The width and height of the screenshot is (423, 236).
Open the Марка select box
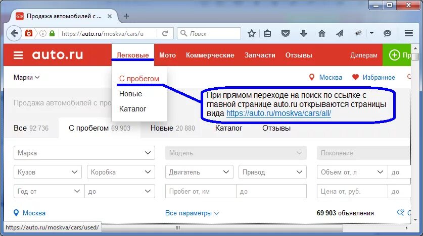(84, 153)
